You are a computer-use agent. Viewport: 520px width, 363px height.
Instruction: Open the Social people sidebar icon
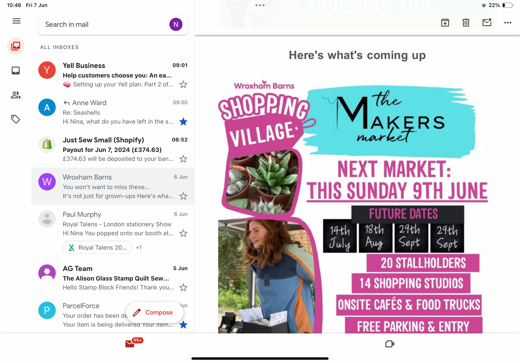[16, 95]
